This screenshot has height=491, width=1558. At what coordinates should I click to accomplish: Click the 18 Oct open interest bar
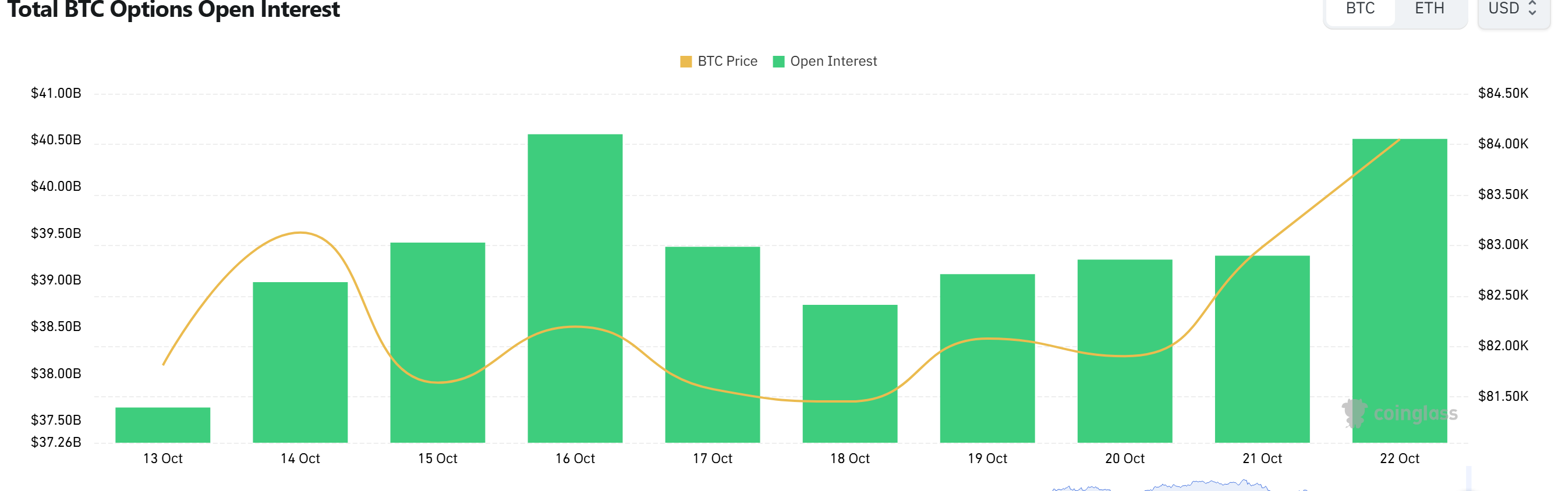tap(850, 373)
